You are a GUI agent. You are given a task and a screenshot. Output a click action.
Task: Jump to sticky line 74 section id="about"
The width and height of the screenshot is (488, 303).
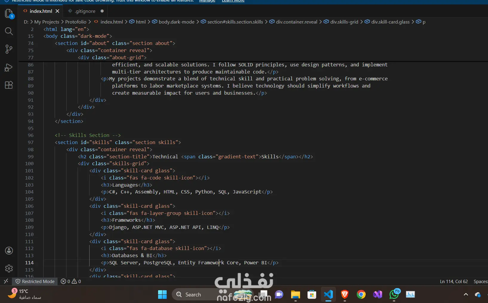[115, 43]
